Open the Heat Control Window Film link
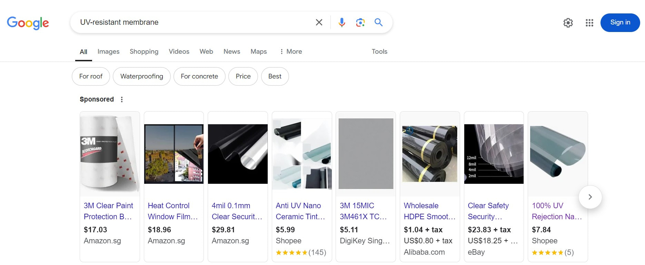The height and width of the screenshot is (265, 645). coord(173,211)
